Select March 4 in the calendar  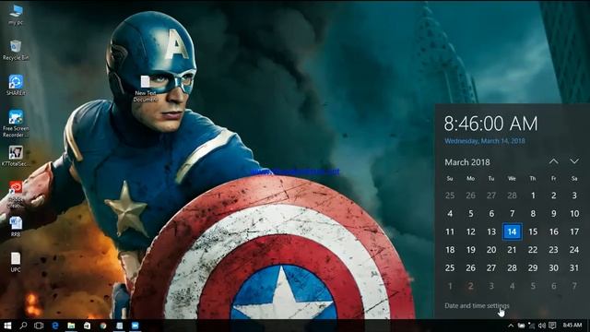[450, 213]
